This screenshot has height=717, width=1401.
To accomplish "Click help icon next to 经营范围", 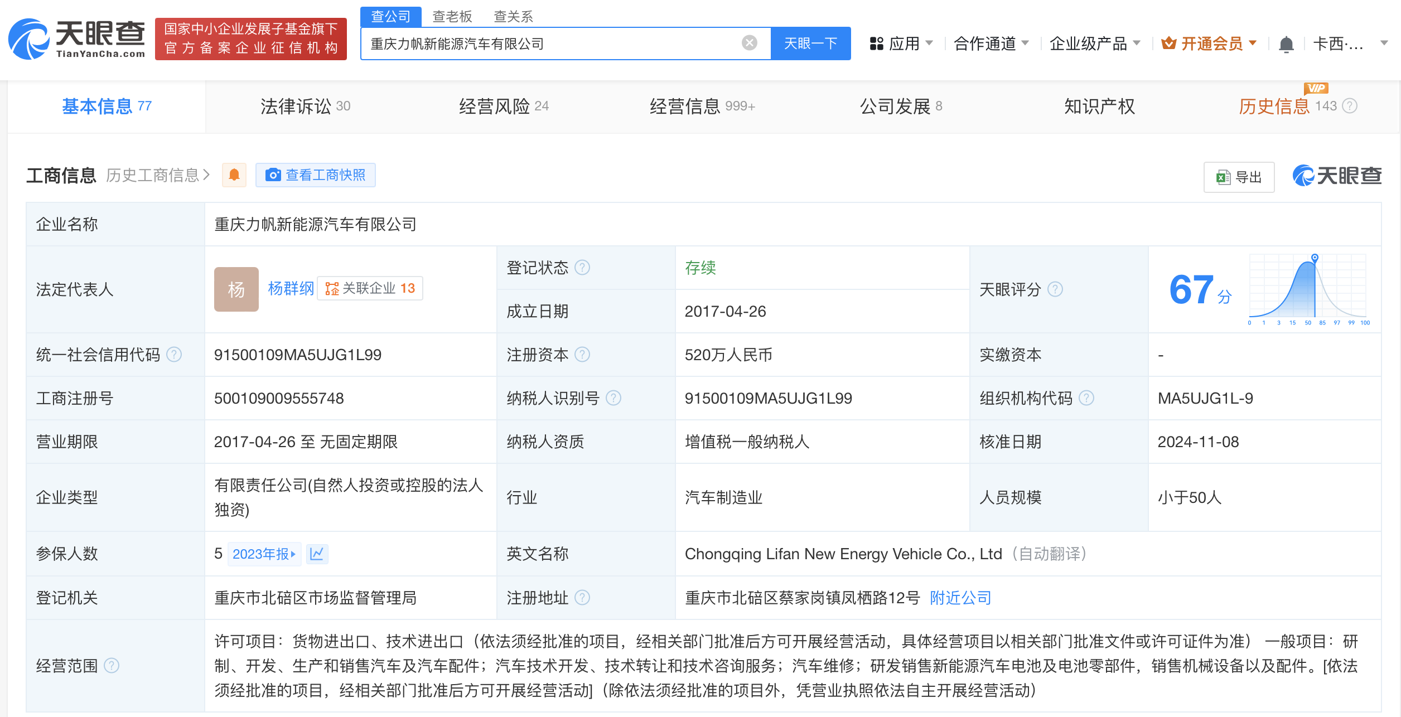I will click(x=112, y=666).
